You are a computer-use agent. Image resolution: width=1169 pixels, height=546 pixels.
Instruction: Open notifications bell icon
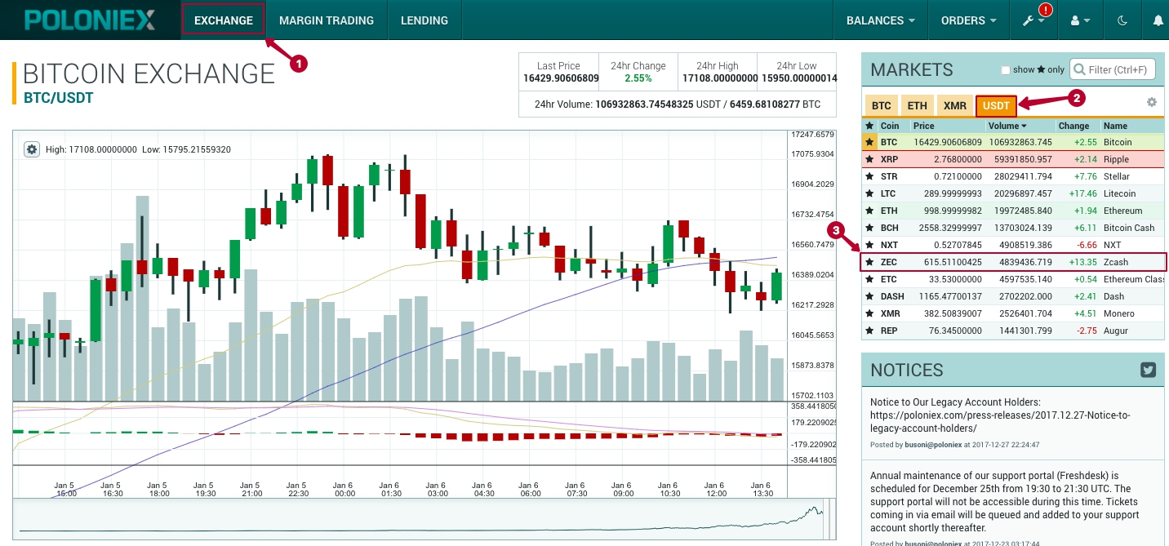pos(1158,20)
